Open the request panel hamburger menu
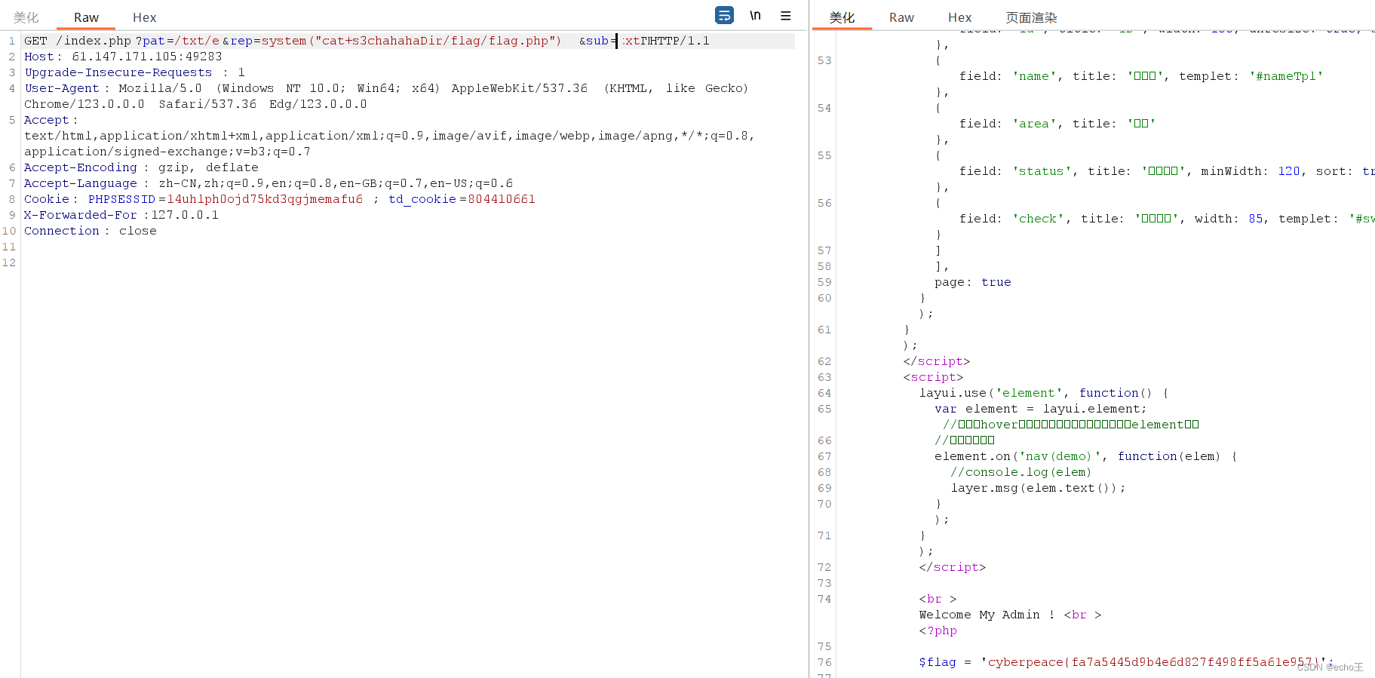Image resolution: width=1375 pixels, height=678 pixels. (x=785, y=15)
